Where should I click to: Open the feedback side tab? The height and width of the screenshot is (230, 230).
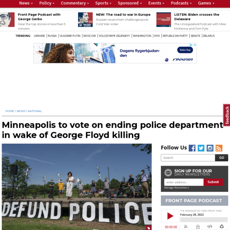(227, 115)
